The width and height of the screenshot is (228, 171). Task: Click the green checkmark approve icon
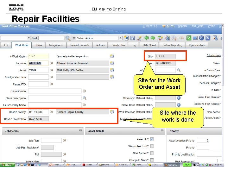(x=189, y=38)
